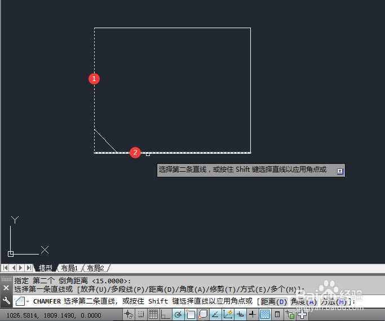This screenshot has height=321, width=385.
Task: Jump to first layout tab arrow
Action: (x=6, y=268)
